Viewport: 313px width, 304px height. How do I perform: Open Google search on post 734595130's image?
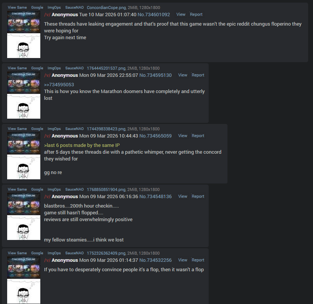pyautogui.click(x=37, y=68)
